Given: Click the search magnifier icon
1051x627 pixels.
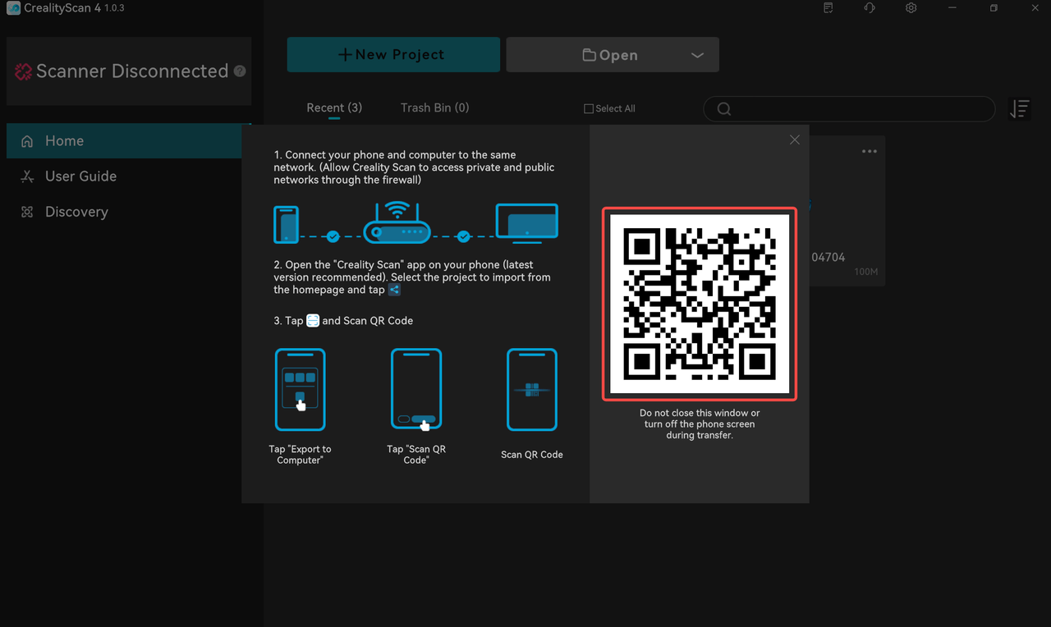Looking at the screenshot, I should [723, 109].
